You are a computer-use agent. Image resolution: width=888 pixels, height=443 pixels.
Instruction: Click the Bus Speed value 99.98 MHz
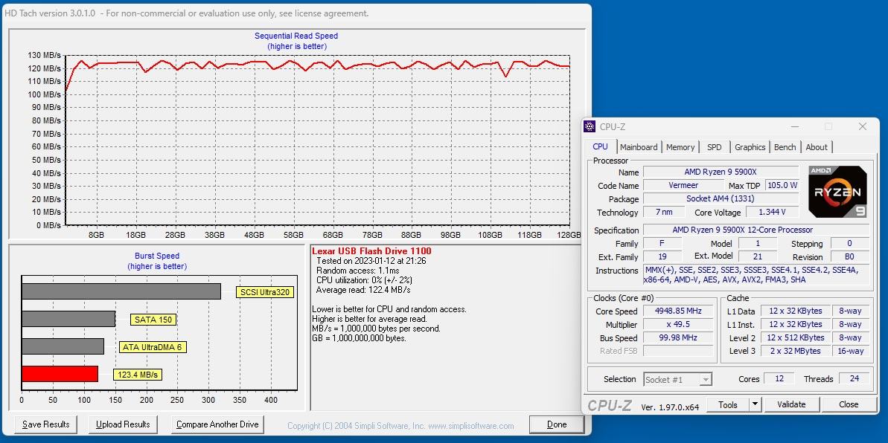pyautogui.click(x=678, y=337)
